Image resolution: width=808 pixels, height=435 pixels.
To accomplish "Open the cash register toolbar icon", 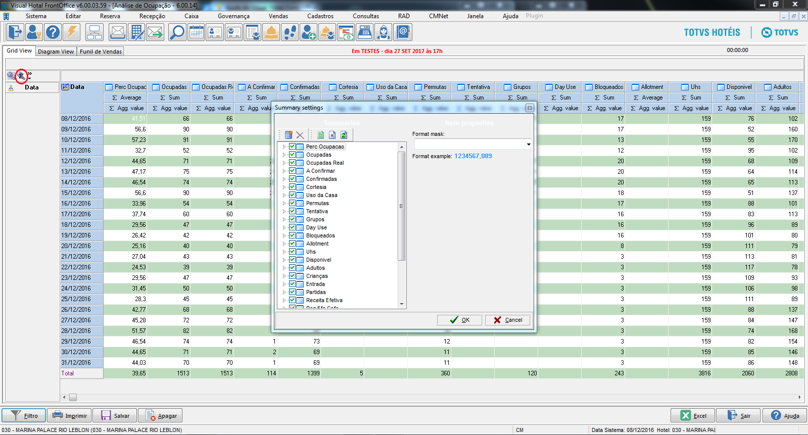I will [x=365, y=32].
